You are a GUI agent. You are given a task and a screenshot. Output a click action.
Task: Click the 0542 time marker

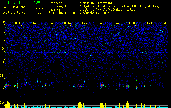(x=35, y=23)
